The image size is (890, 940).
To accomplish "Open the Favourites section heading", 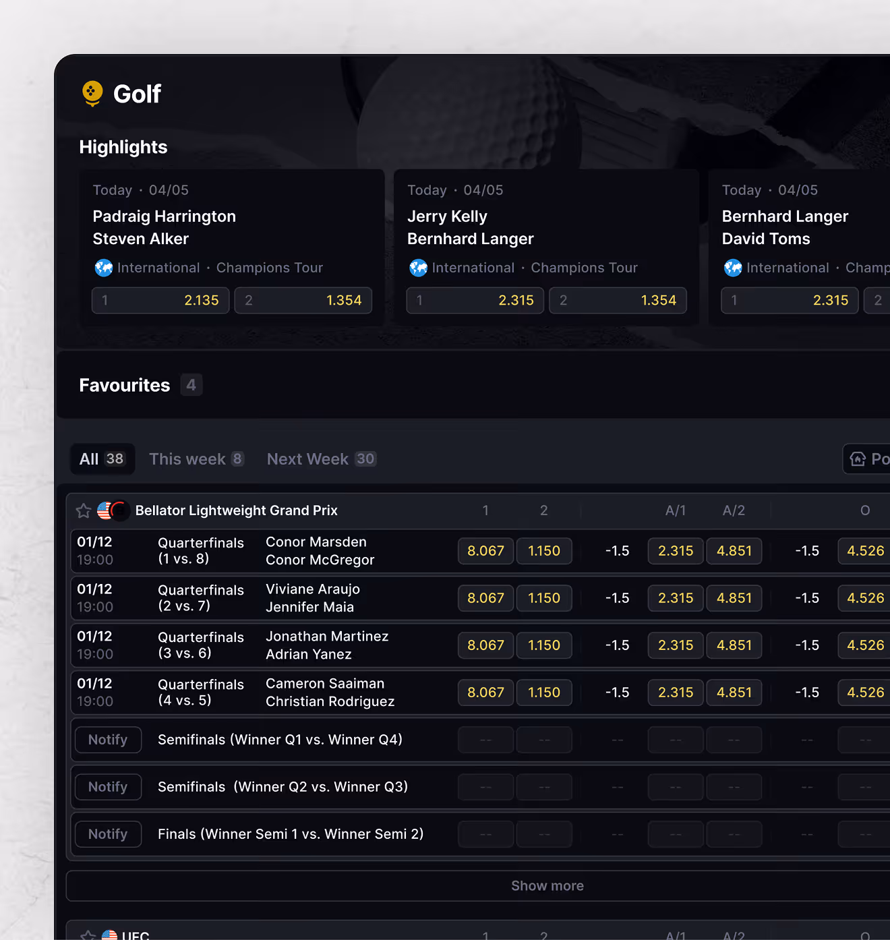I will click(x=125, y=385).
